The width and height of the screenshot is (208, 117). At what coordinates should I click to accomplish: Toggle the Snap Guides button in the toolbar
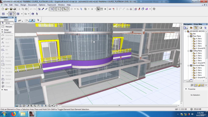pyautogui.click(x=58, y=9)
